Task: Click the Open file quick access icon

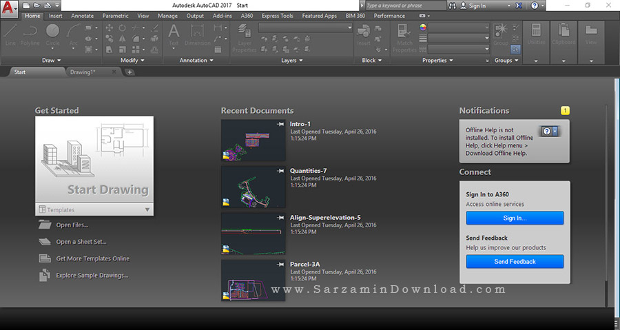Action: [x=37, y=6]
